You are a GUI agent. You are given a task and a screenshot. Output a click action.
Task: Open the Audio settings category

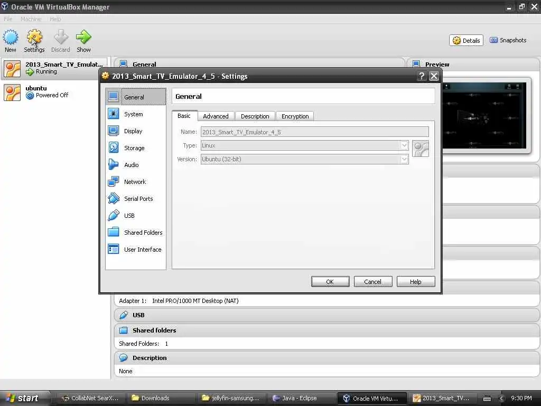[x=136, y=165]
